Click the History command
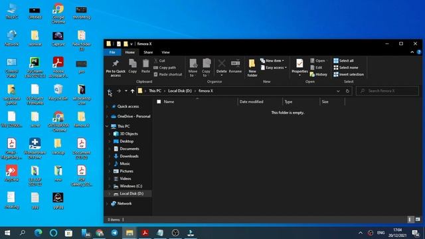 pos(319,74)
